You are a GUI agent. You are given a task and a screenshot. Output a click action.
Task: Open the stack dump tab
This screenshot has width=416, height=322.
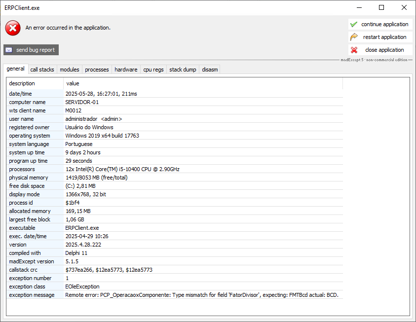[183, 70]
